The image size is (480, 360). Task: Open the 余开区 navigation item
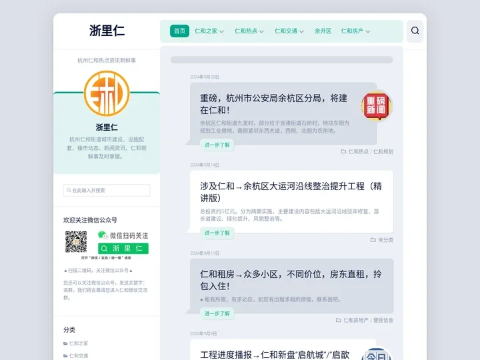tap(323, 31)
